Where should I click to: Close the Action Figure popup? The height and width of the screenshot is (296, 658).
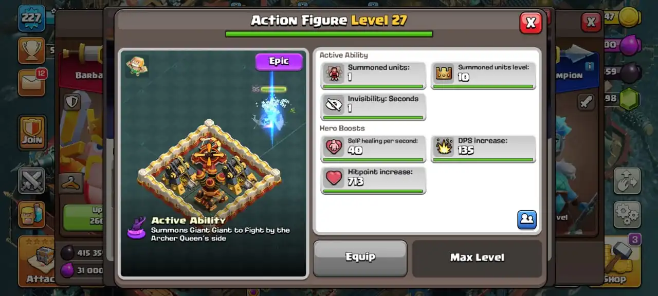pyautogui.click(x=531, y=23)
